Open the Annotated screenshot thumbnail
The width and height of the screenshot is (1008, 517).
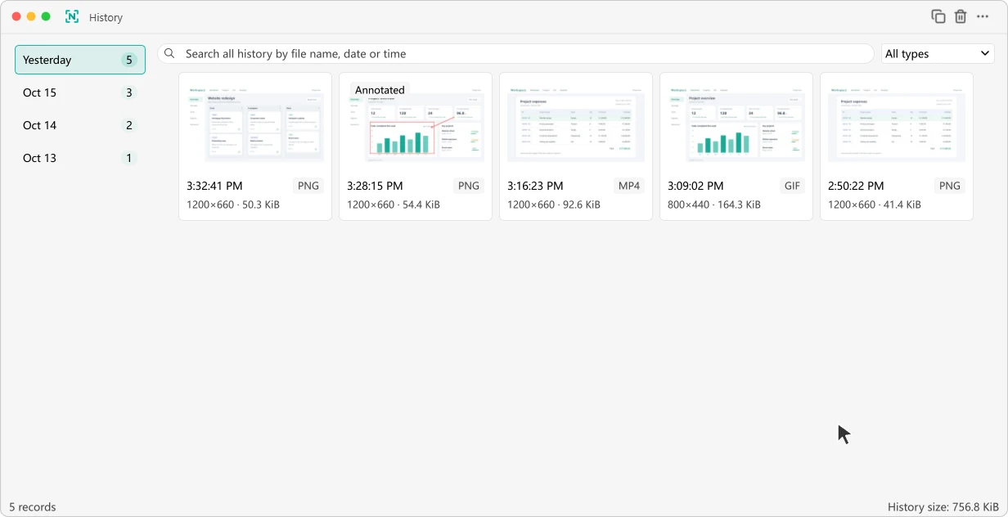tap(416, 124)
